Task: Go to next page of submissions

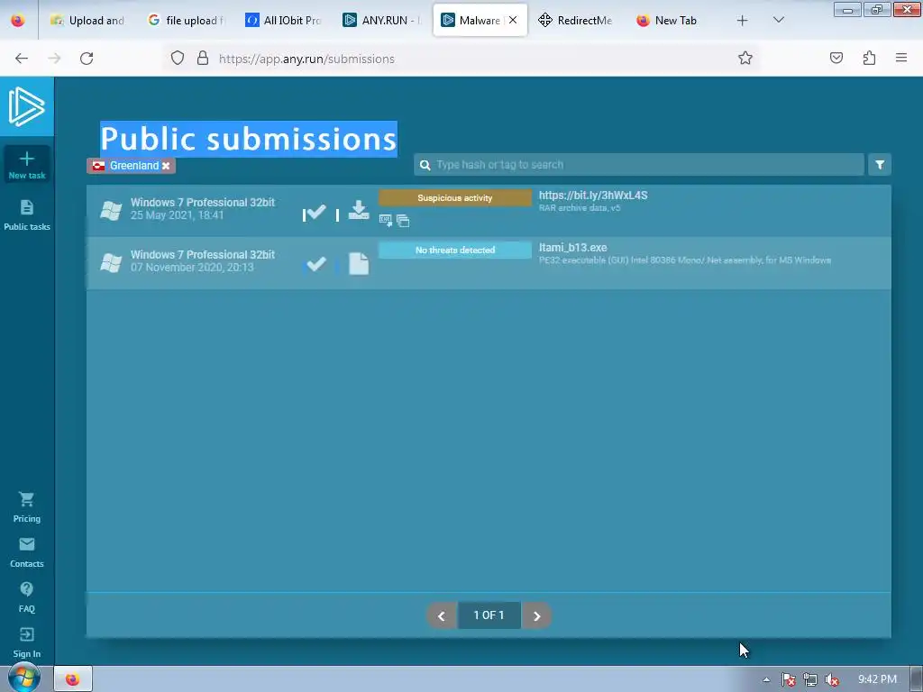Action: pyautogui.click(x=536, y=615)
